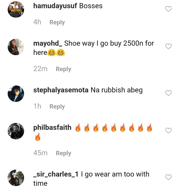
Task: View stephalyasemota's profile photo
Action: (16, 94)
